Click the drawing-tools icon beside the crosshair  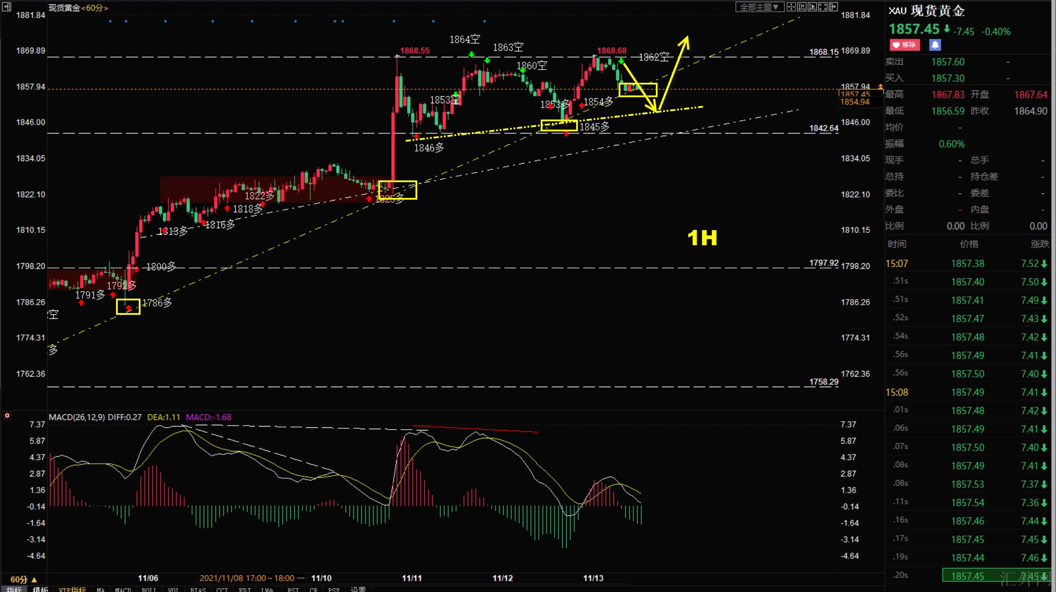[x=801, y=7]
